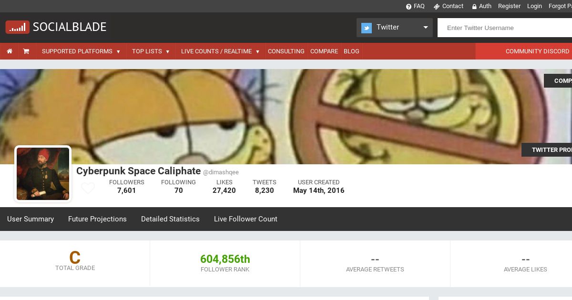The width and height of the screenshot is (572, 300).
Task: Expand Live Counts / Realtime menu
Action: [220, 51]
